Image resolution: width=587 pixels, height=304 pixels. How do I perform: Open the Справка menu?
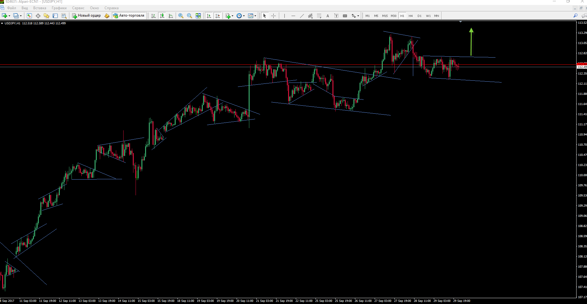pyautogui.click(x=112, y=8)
